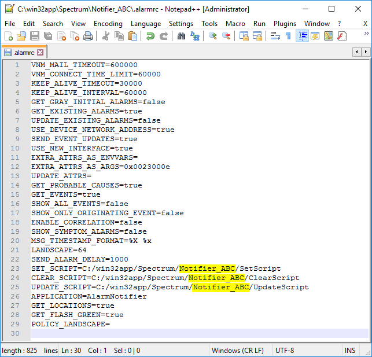Click the New file toolbar icon
372x357 pixels.
8,36
